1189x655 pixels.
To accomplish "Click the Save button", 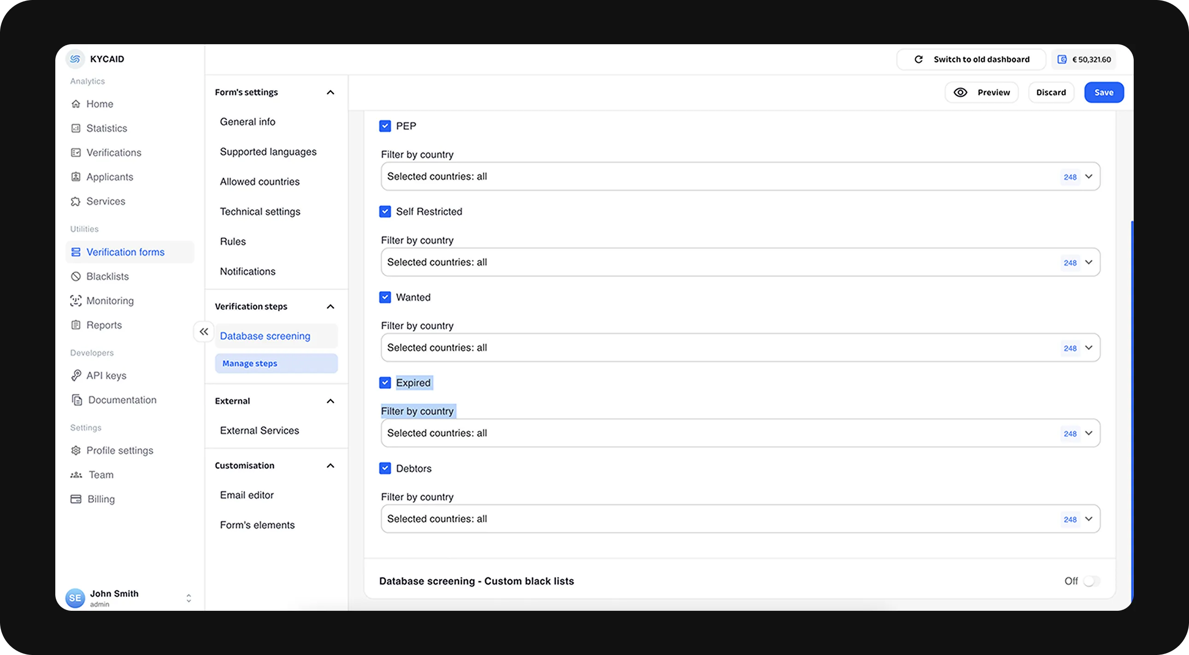I will pyautogui.click(x=1104, y=93).
